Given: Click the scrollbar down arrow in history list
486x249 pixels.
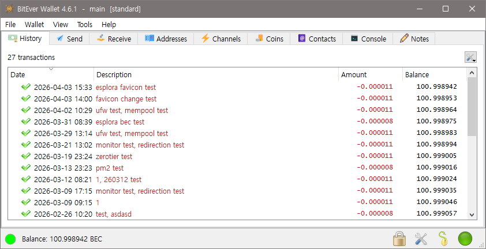Looking at the screenshot, I should click(x=472, y=214).
